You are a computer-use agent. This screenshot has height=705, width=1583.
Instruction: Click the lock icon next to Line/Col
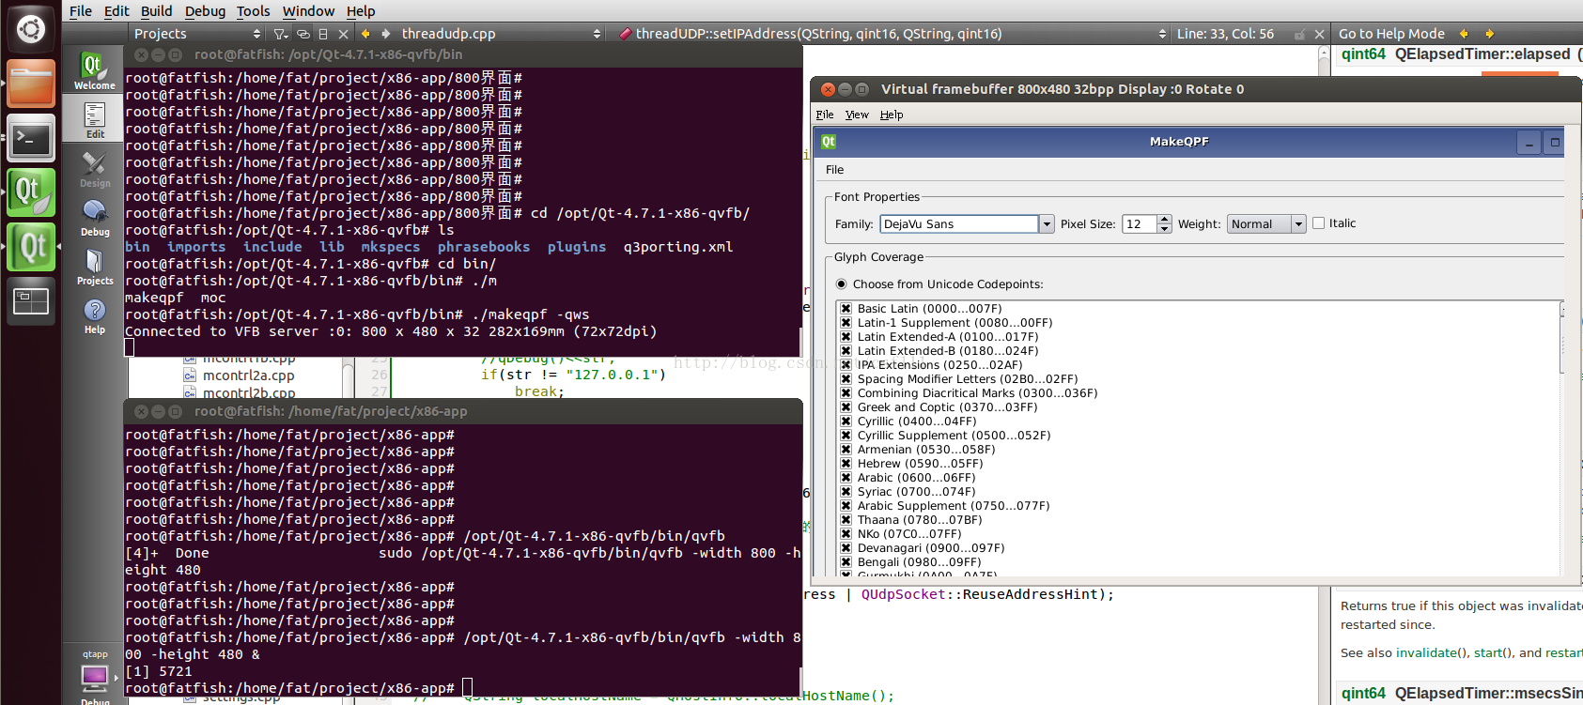click(1299, 34)
